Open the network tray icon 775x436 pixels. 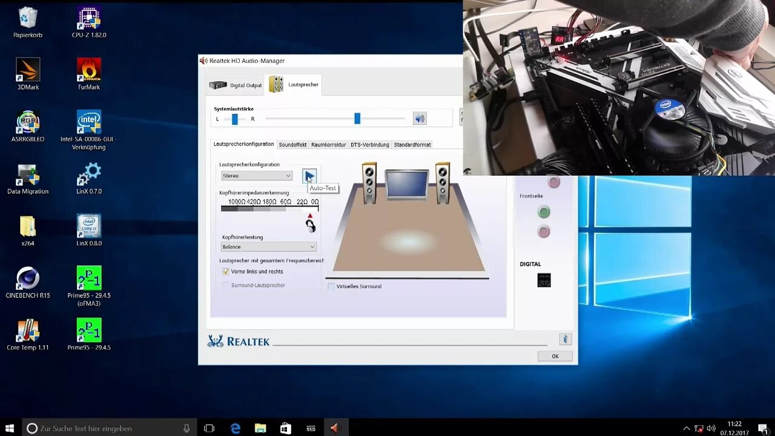point(699,428)
